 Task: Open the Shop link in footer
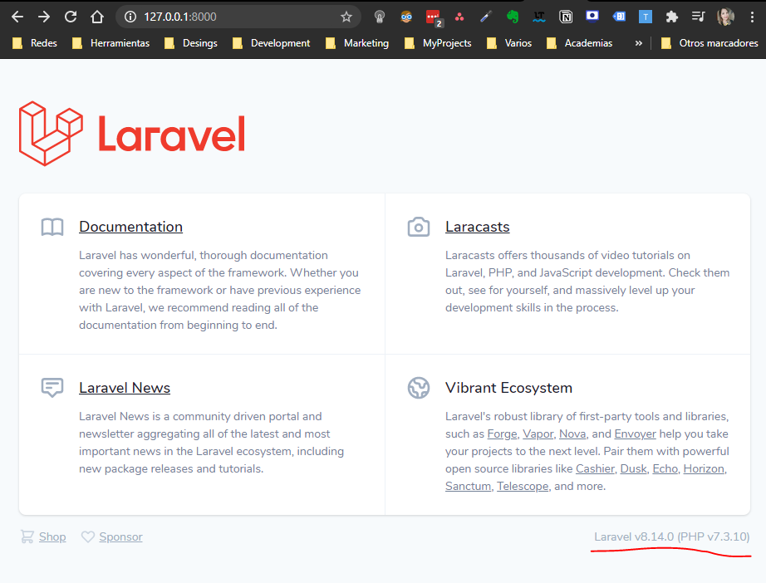[x=52, y=536]
